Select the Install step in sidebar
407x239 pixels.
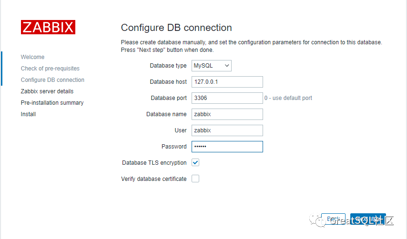[28, 114]
